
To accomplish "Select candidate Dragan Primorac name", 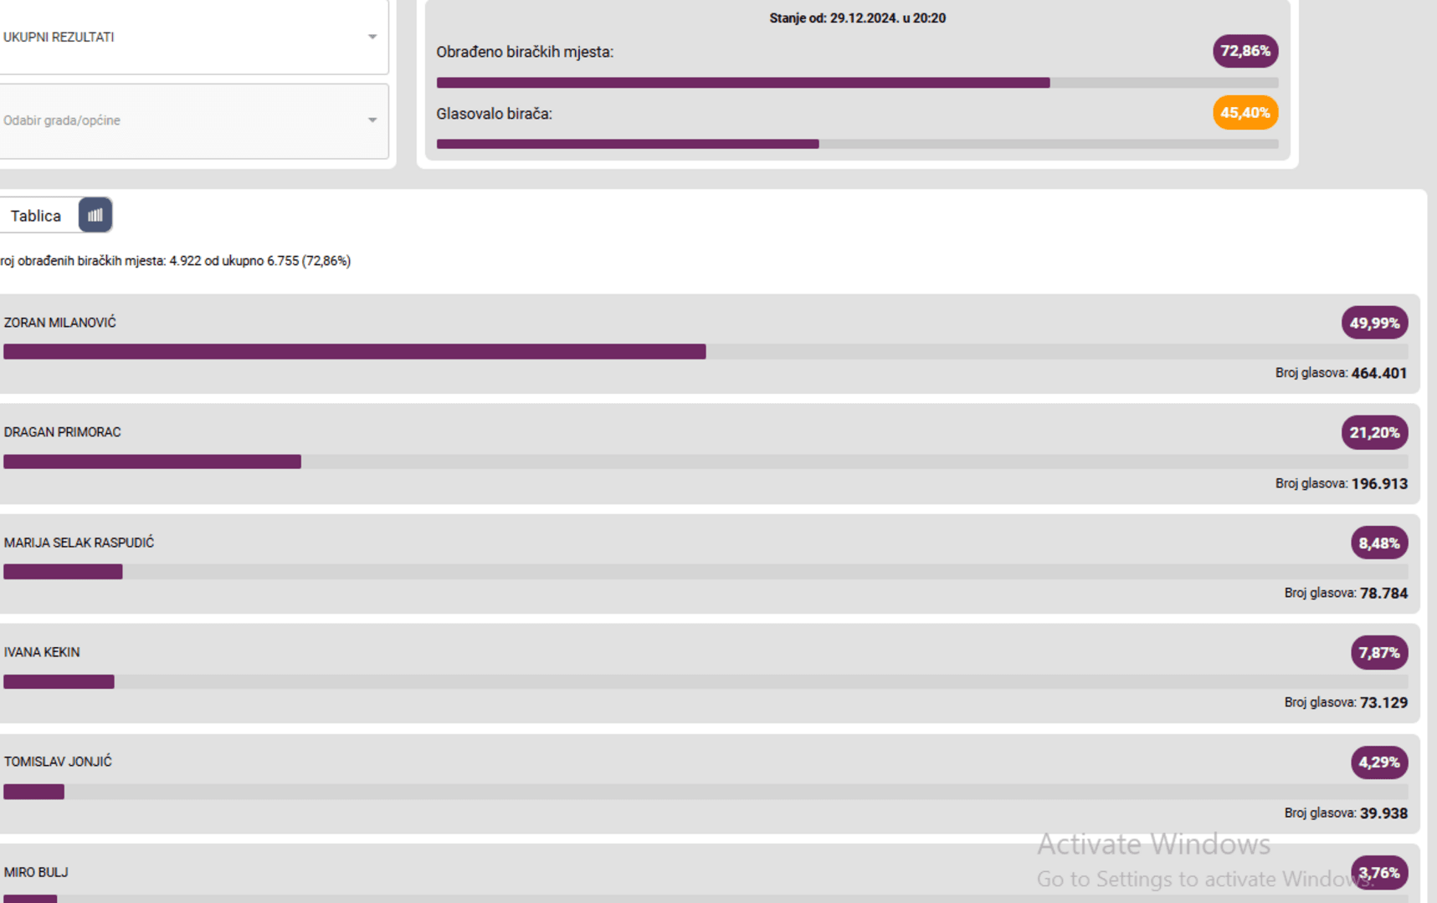I will pyautogui.click(x=63, y=432).
